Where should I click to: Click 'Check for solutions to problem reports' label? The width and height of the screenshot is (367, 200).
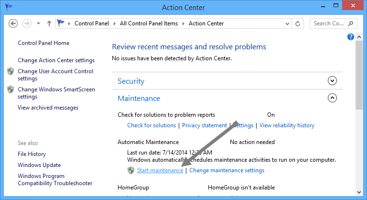[x=166, y=115]
